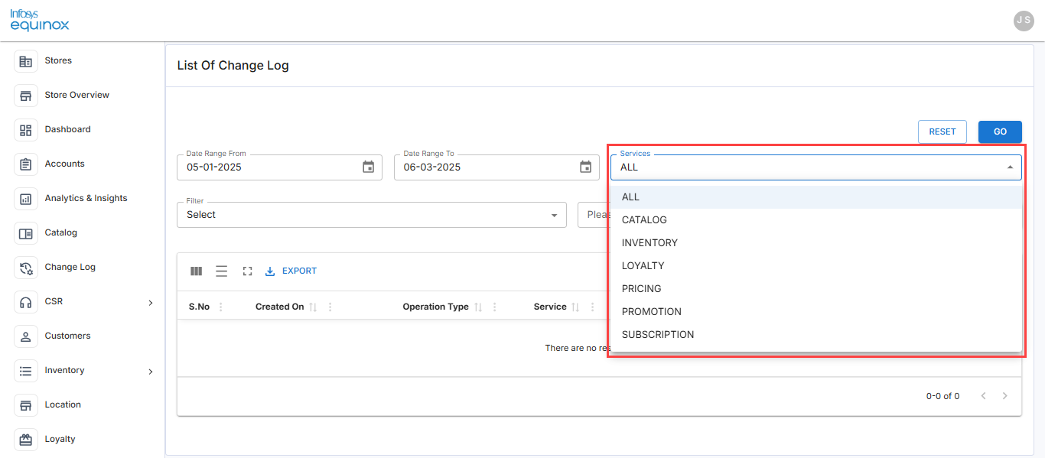Sort by Created On column arrows
This screenshot has width=1045, height=458.
coord(313,307)
